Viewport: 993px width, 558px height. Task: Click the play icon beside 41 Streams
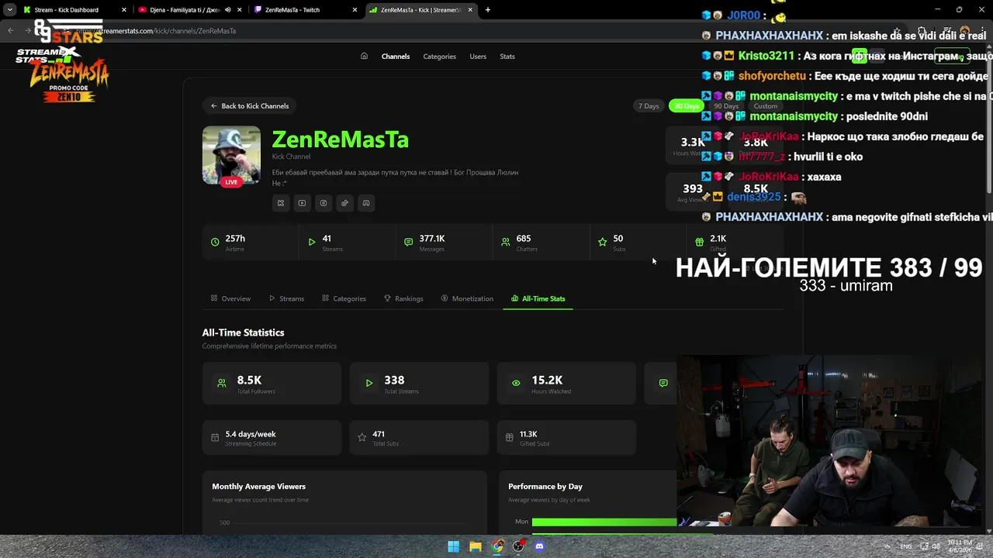tap(312, 242)
